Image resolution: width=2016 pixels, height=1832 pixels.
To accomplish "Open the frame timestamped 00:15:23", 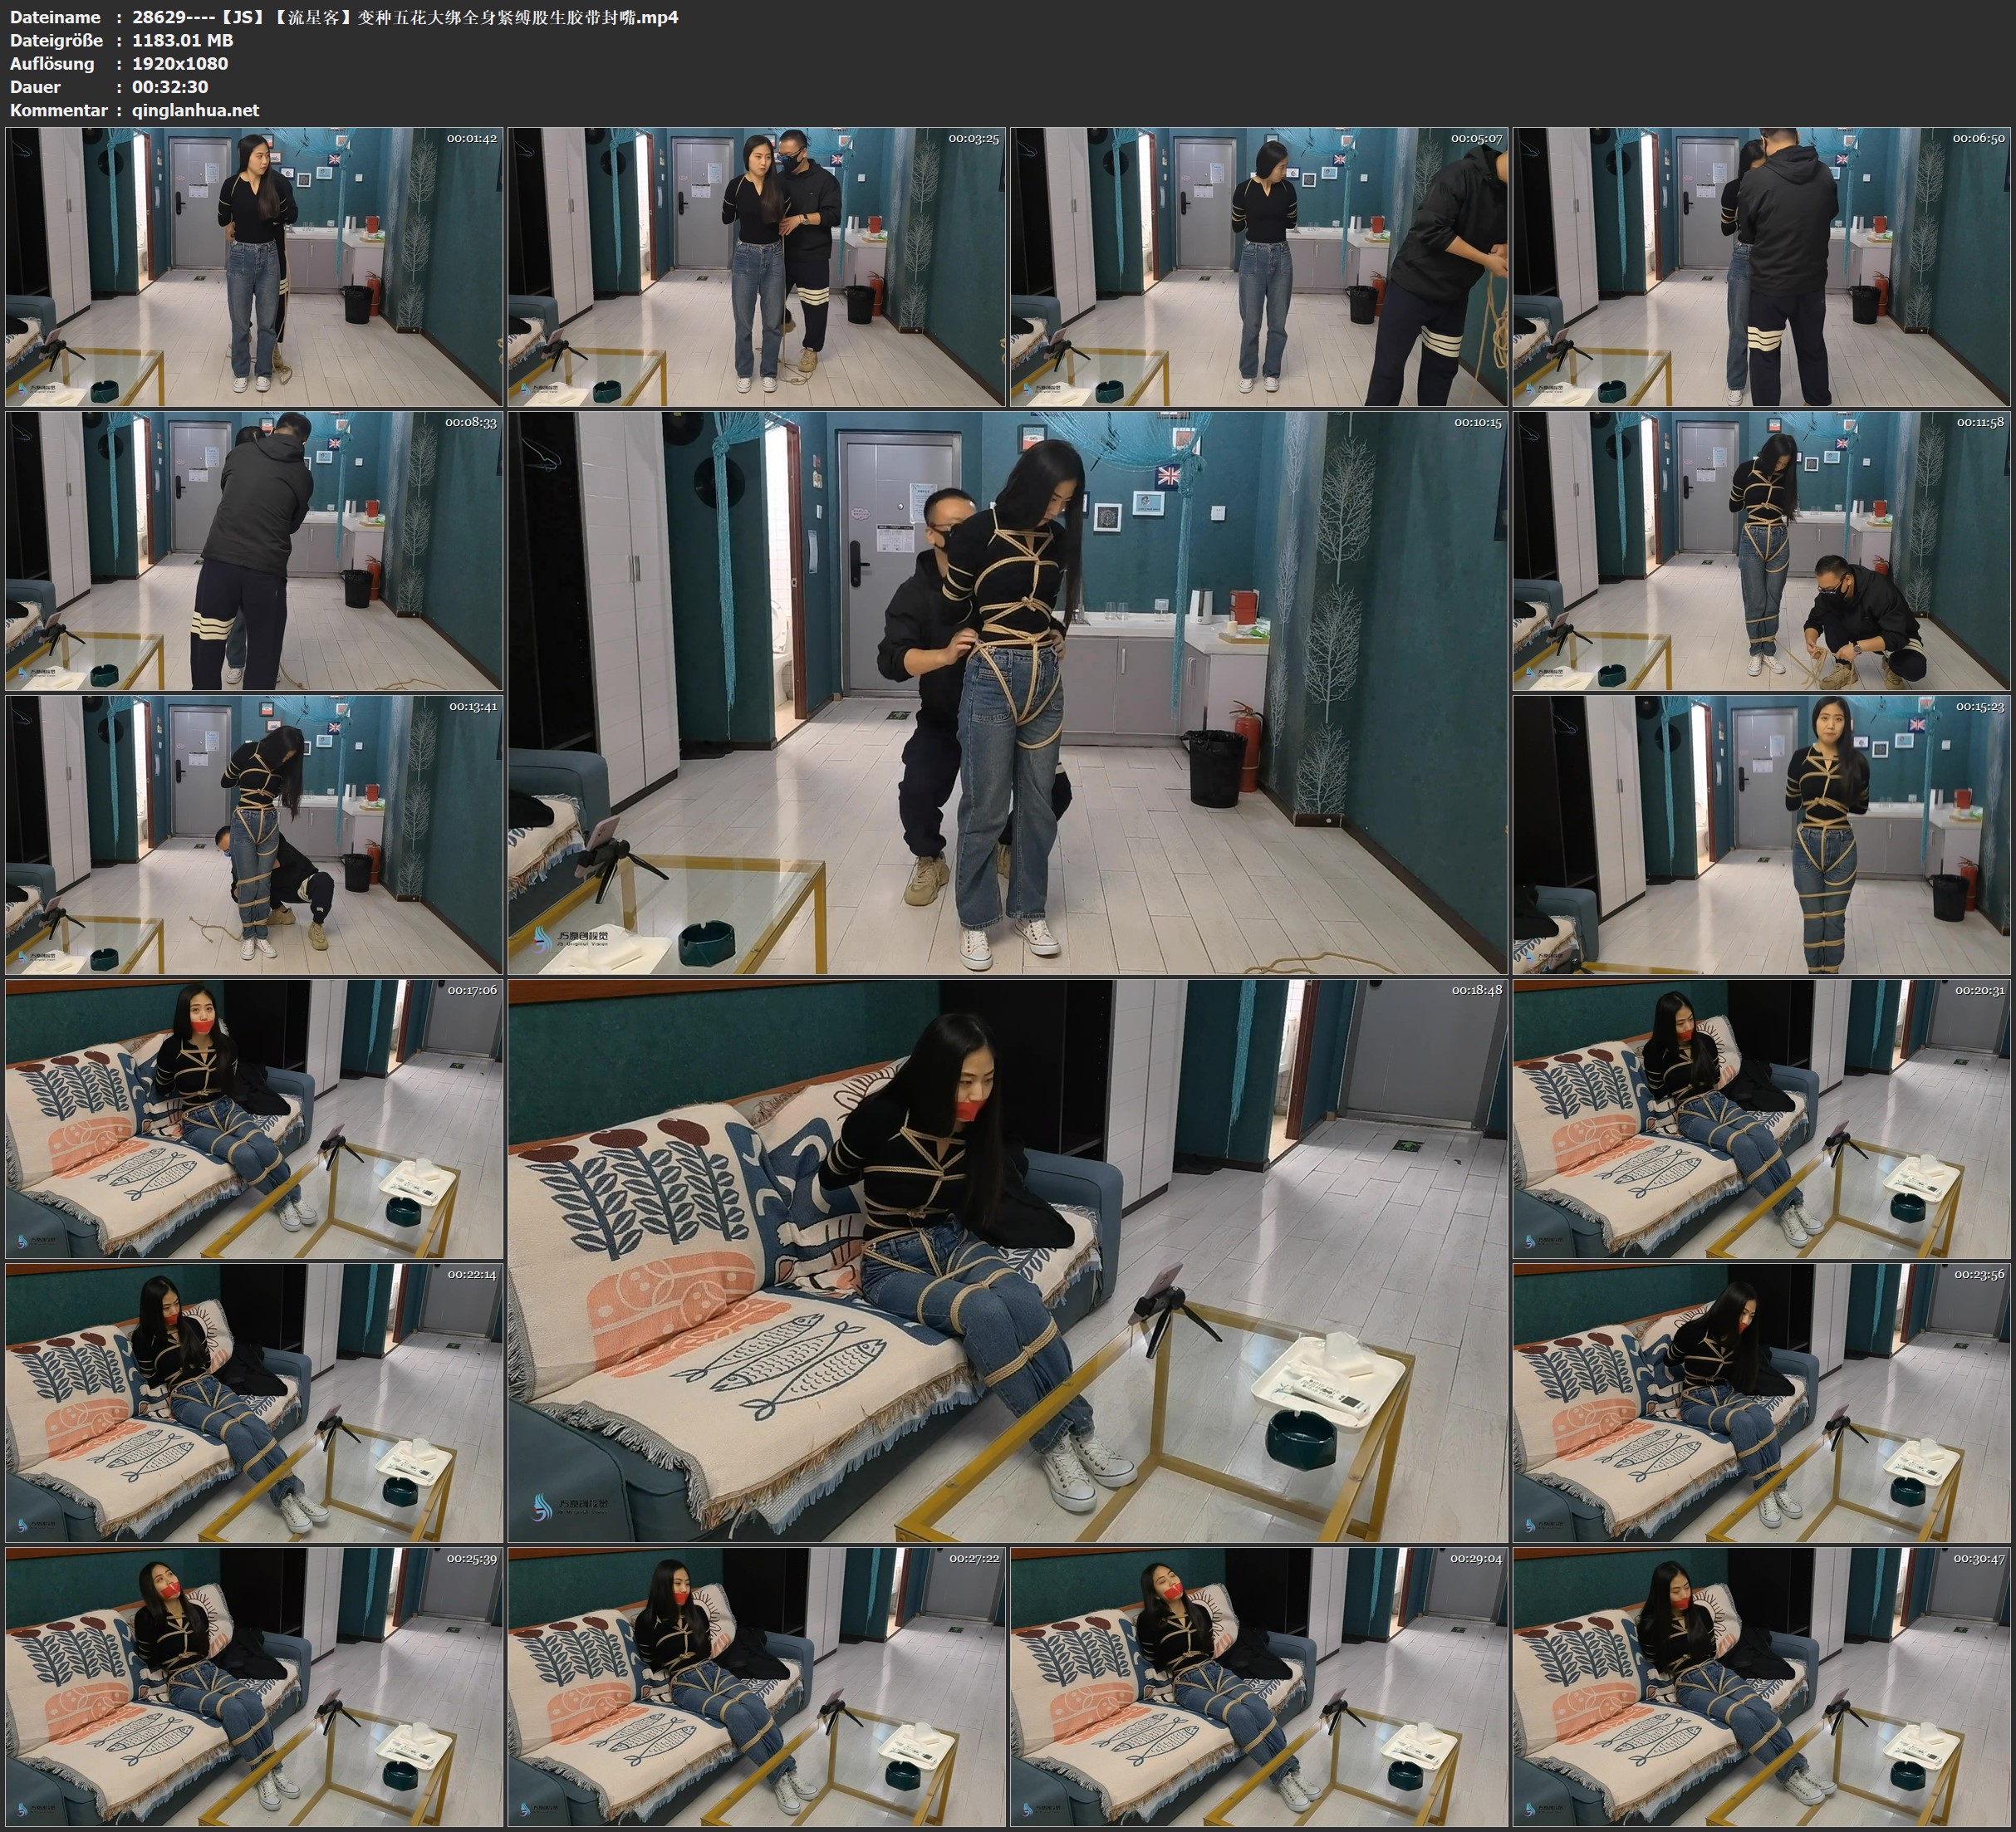I will 1762,834.
